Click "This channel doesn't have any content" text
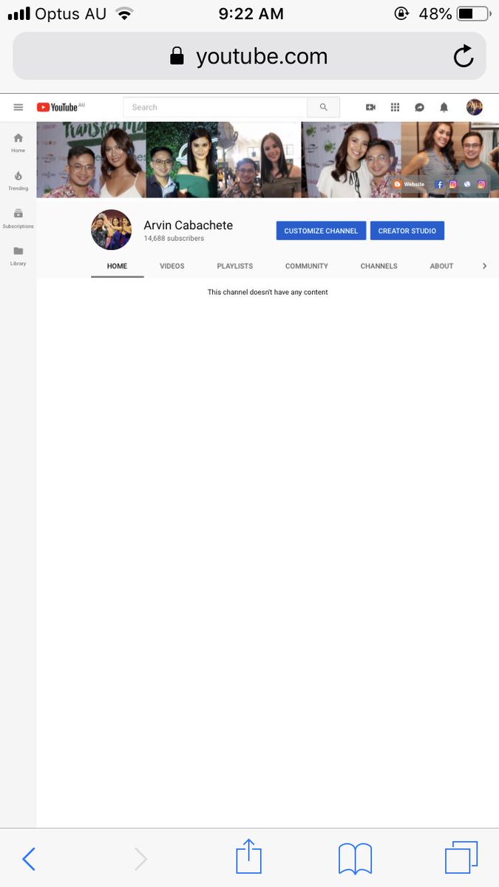 tap(268, 292)
